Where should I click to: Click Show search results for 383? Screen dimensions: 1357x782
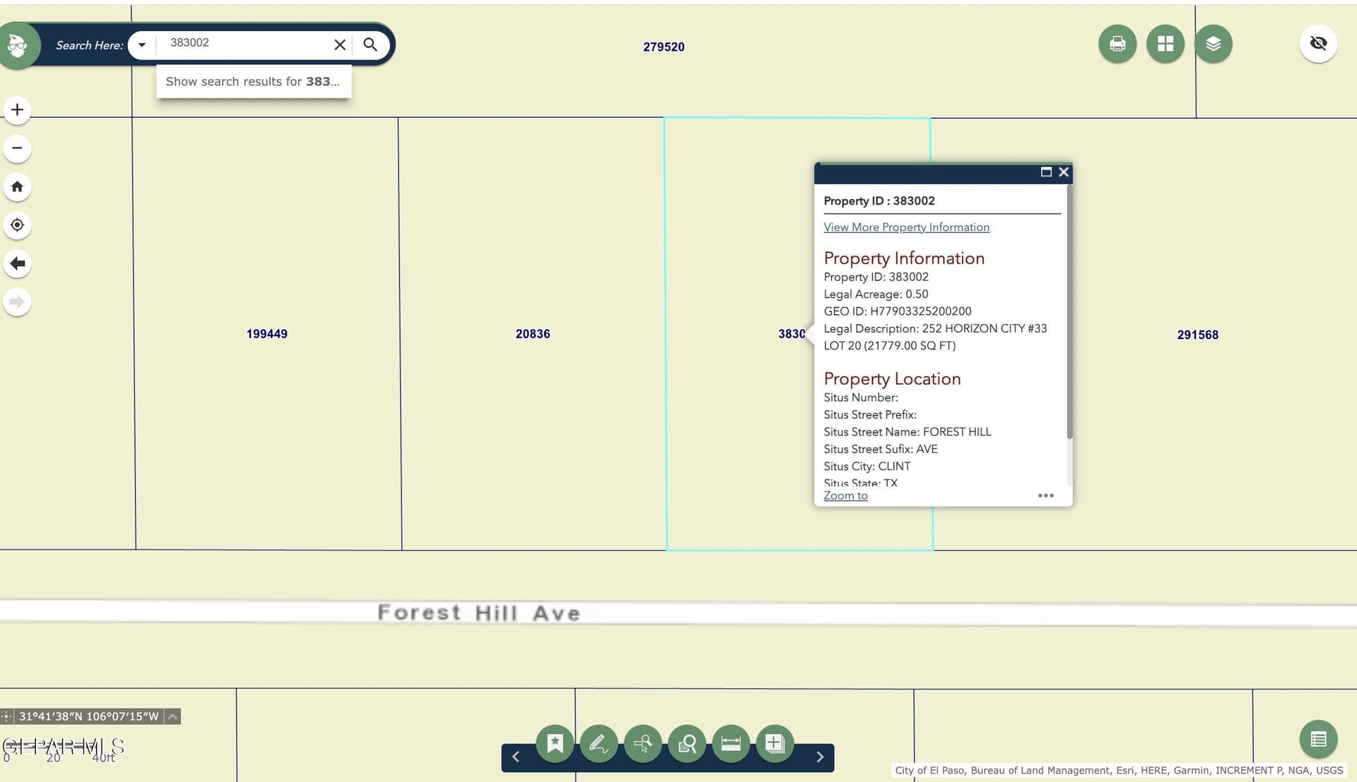pos(253,81)
